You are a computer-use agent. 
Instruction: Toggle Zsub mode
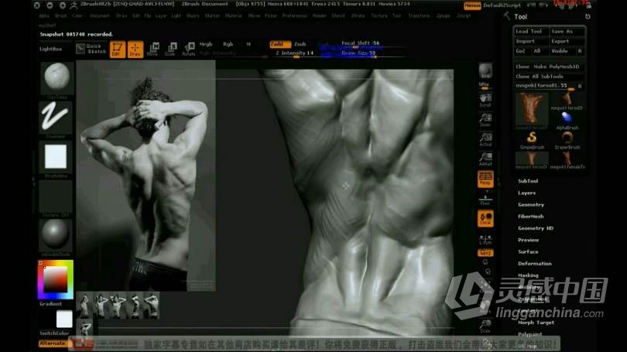pyautogui.click(x=300, y=44)
